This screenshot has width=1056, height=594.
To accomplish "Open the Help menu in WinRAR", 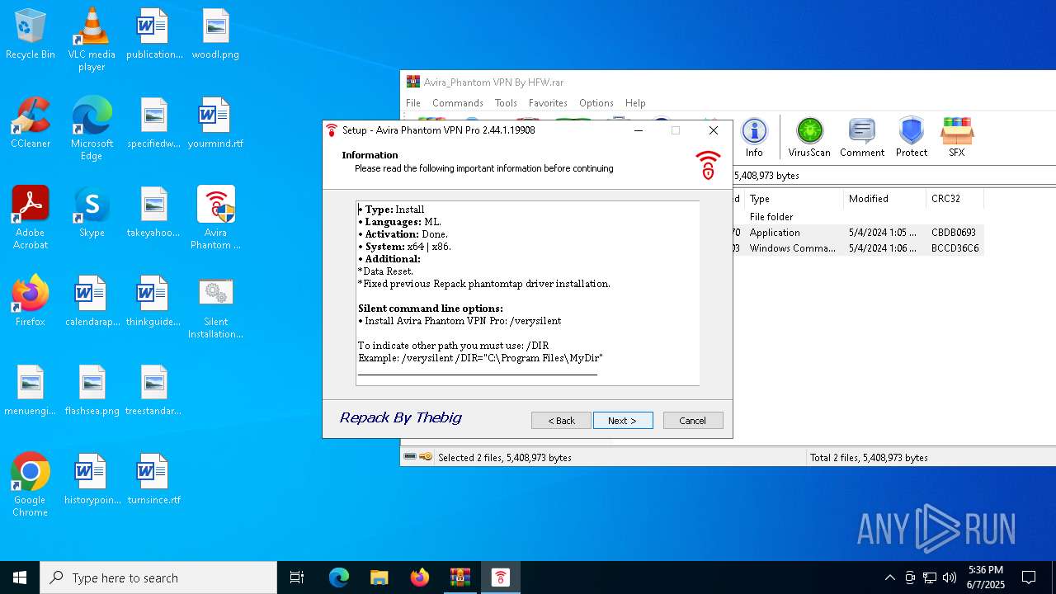I will (x=635, y=103).
